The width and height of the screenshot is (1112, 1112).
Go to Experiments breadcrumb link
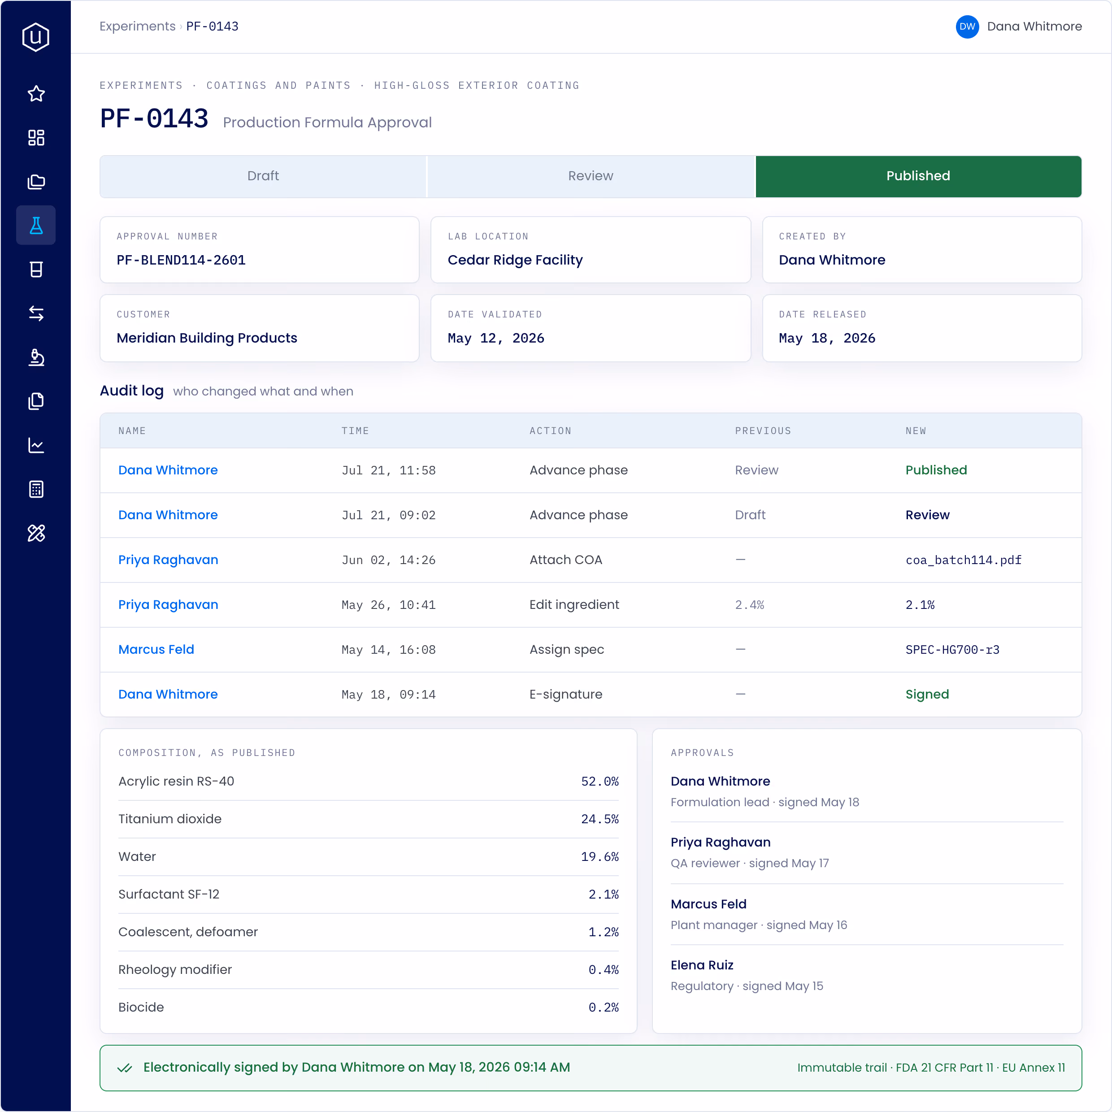click(x=138, y=26)
